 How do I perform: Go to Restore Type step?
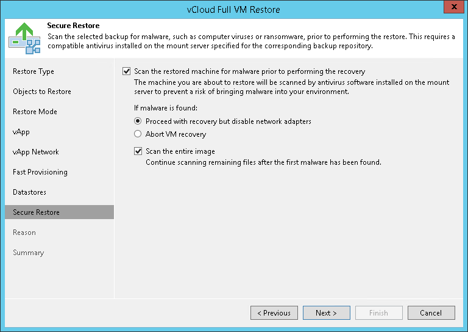click(34, 71)
